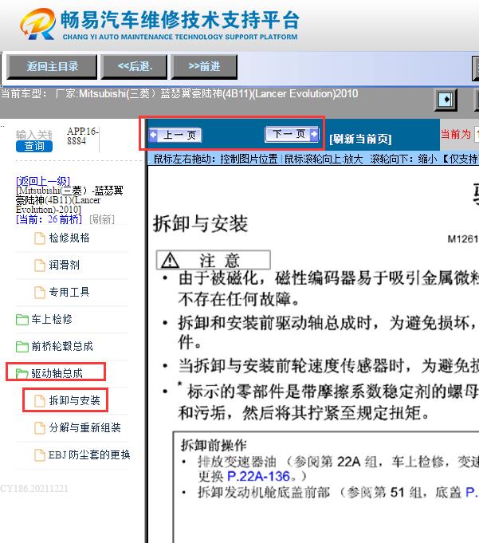Select 拆卸与安装 in the tree
479x543 pixels.
tap(74, 400)
